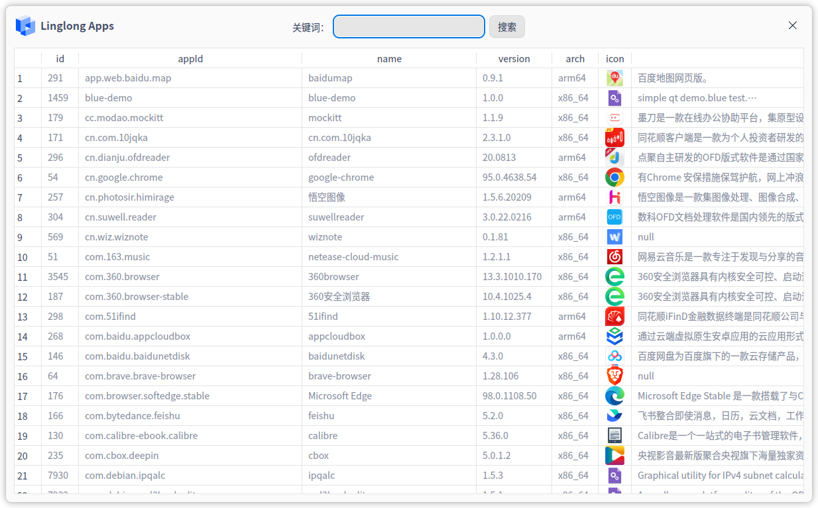Click the Brave browser lion icon
The height and width of the screenshot is (508, 818).
point(614,376)
